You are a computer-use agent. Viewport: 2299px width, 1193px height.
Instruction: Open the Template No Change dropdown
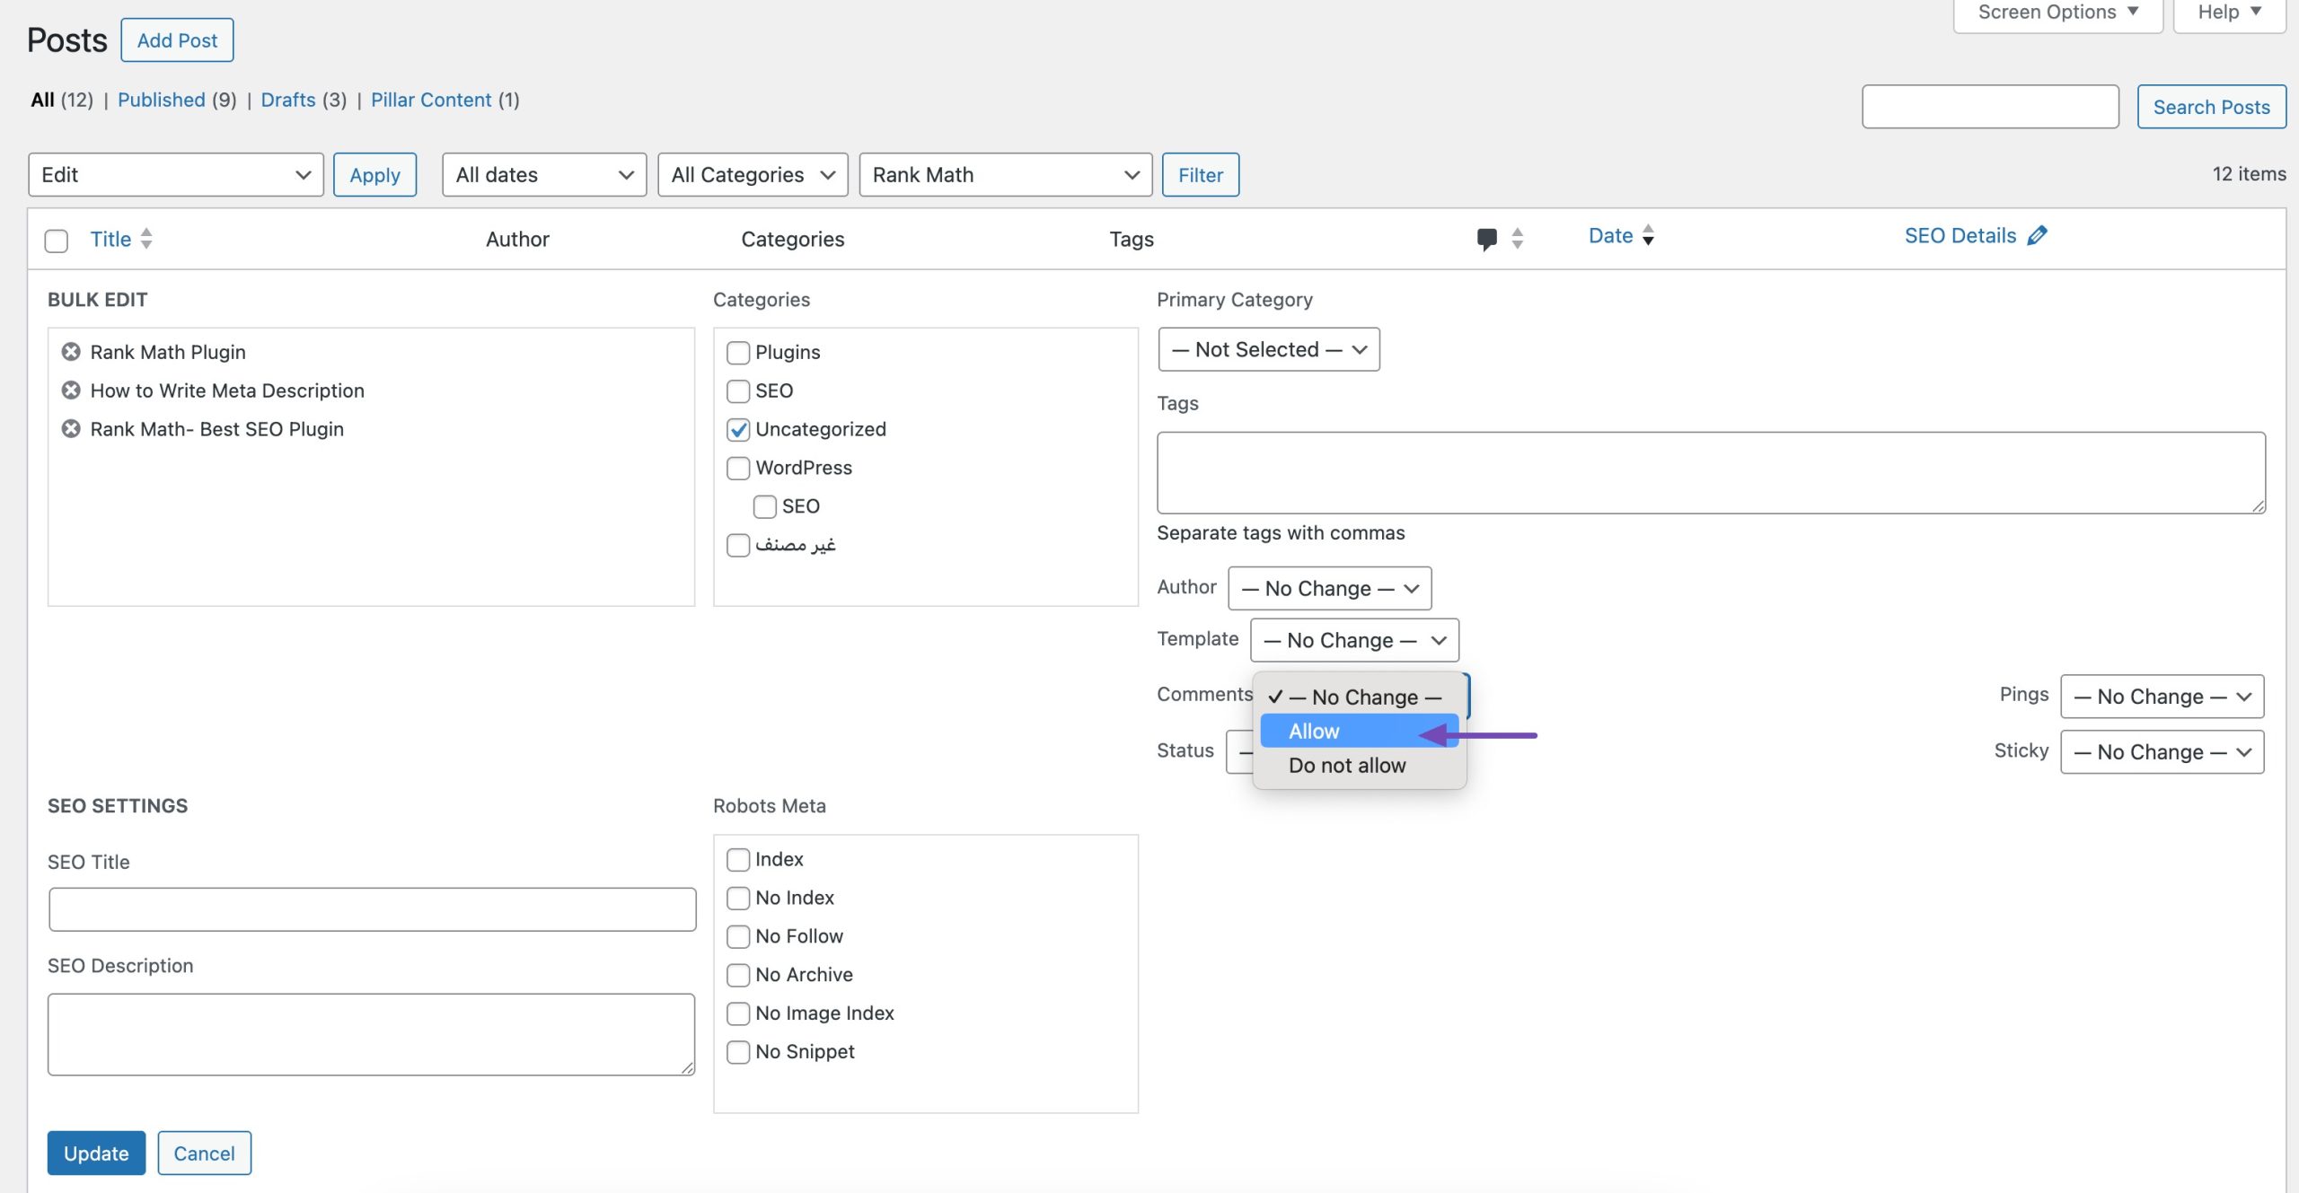click(1354, 641)
